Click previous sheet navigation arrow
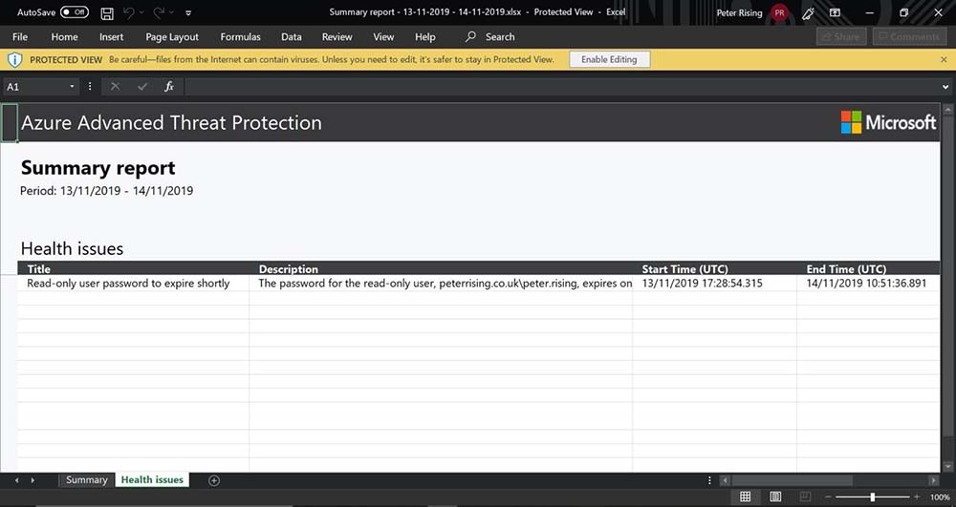956x507 pixels. [16, 480]
